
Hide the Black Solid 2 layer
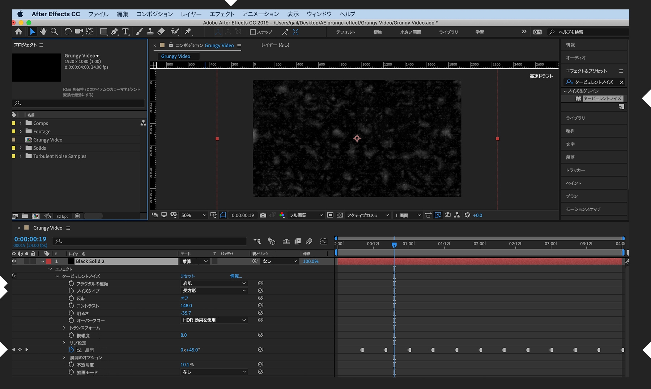pos(14,261)
